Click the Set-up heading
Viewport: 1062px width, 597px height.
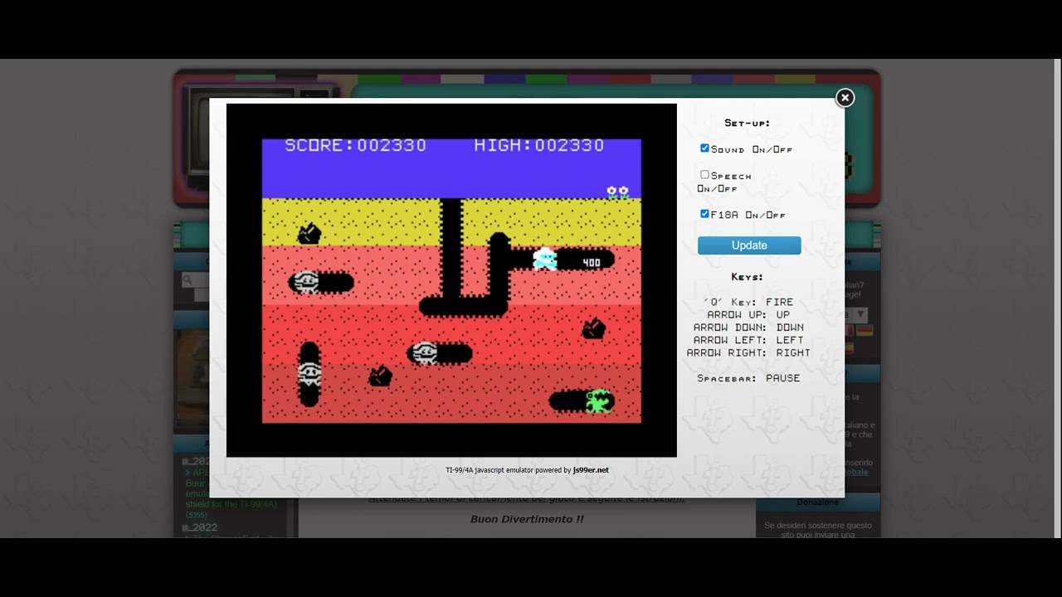pyautogui.click(x=748, y=123)
